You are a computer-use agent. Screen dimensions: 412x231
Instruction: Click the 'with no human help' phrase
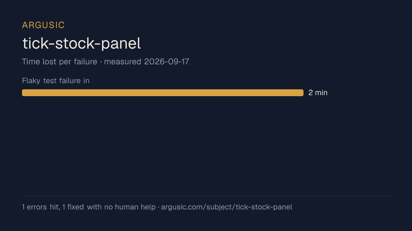coord(121,207)
